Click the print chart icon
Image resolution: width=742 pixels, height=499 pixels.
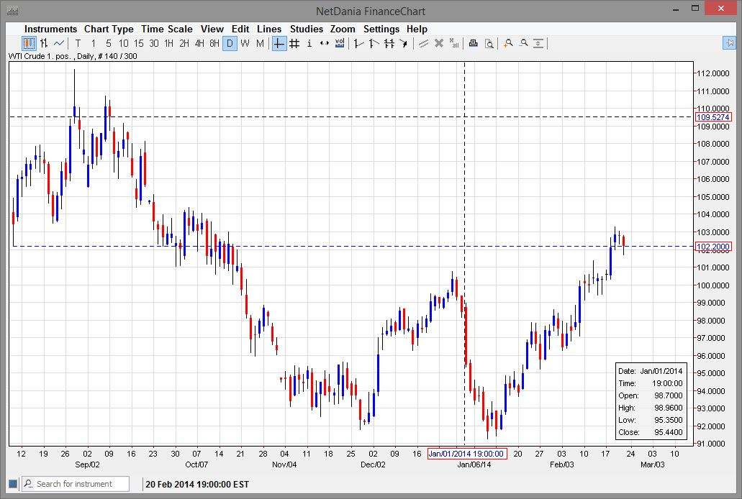[x=474, y=43]
